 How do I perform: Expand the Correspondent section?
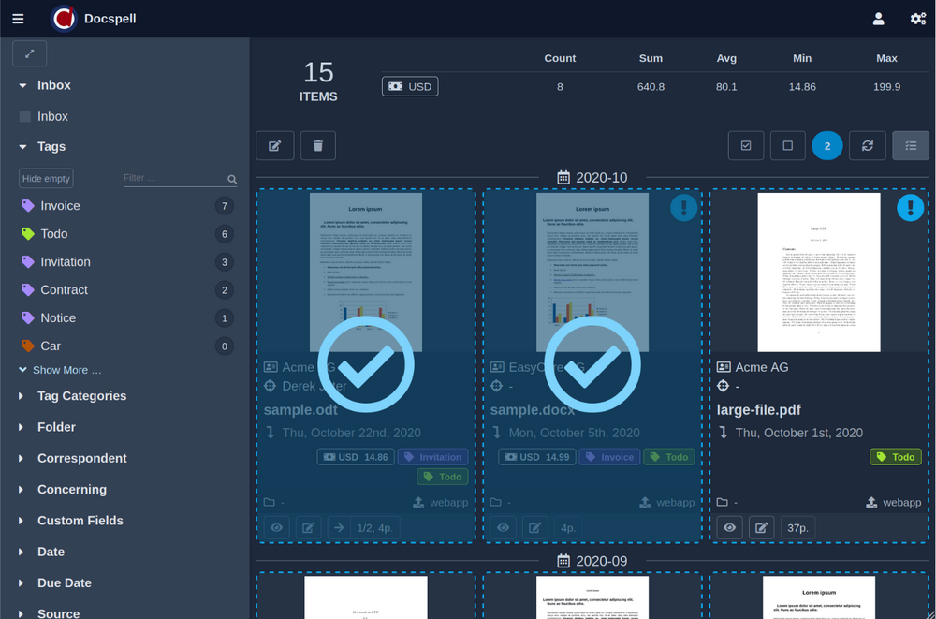[81, 458]
